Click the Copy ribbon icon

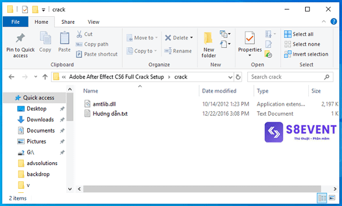pyautogui.click(x=45, y=38)
